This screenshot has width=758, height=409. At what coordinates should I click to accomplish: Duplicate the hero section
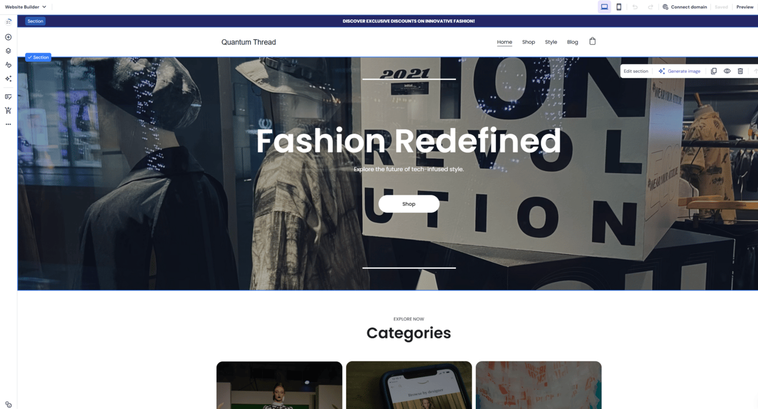(x=713, y=71)
